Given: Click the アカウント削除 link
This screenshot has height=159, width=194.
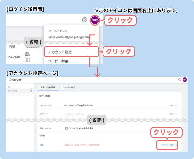Looking at the screenshot, I should [x=167, y=145].
